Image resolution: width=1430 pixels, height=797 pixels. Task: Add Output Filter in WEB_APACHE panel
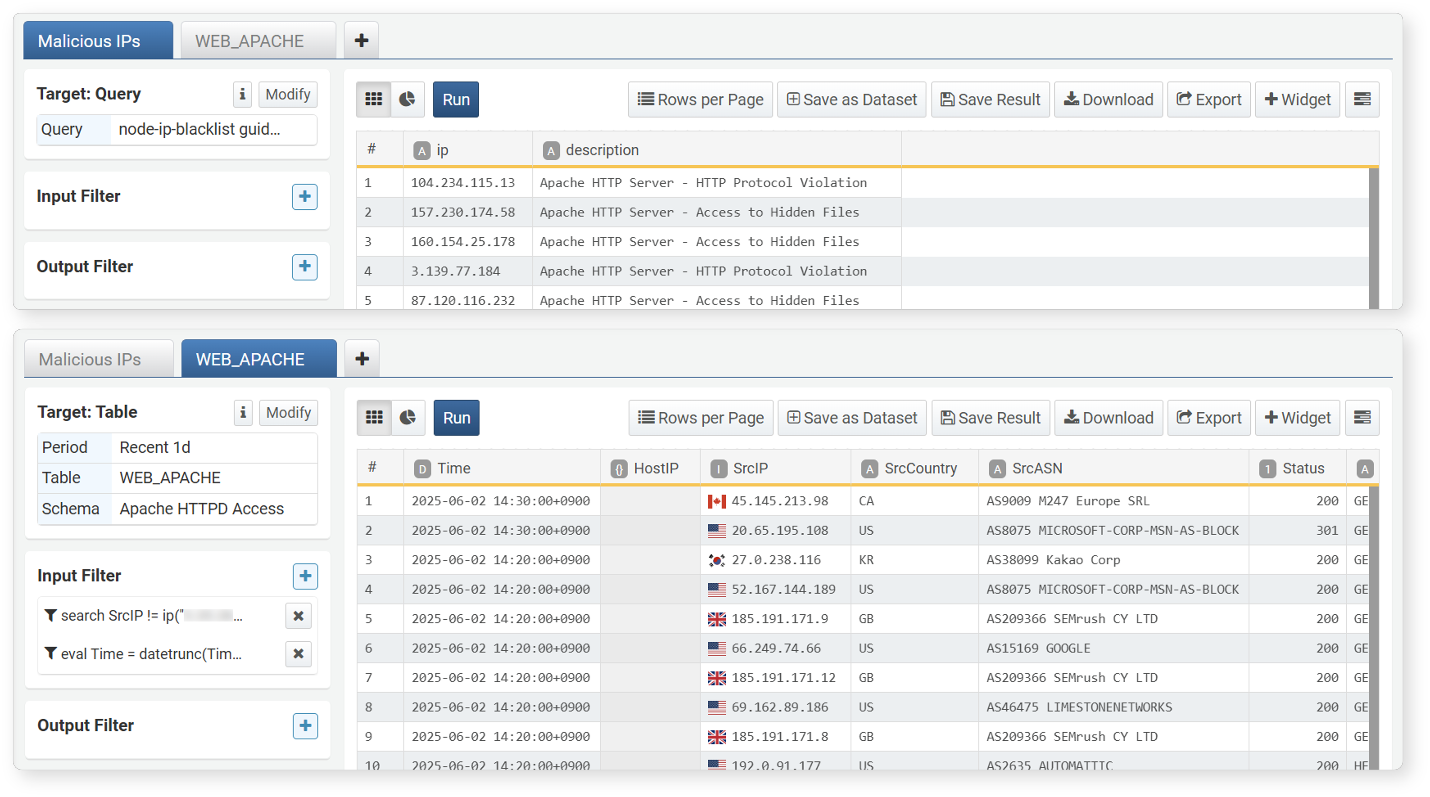click(305, 726)
